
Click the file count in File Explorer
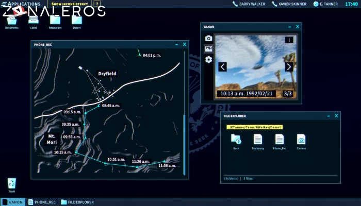249,178
